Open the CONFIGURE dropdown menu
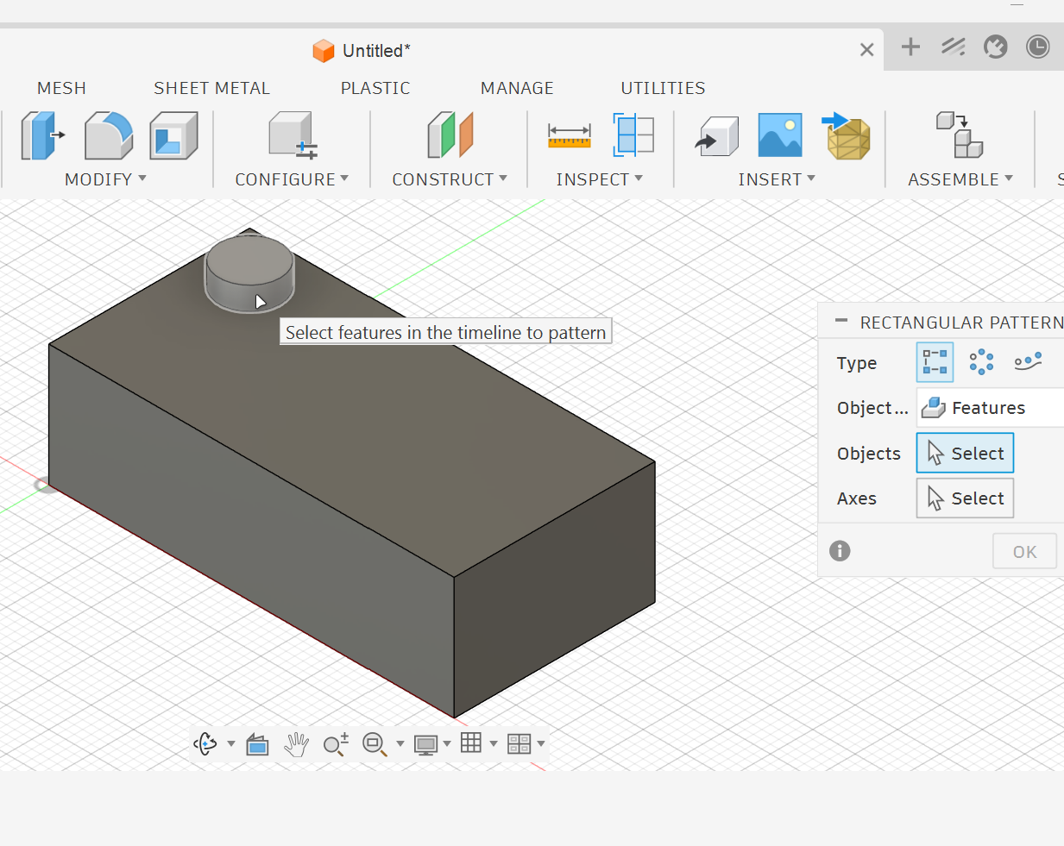Screen dimensions: 1064x846 pos(292,179)
